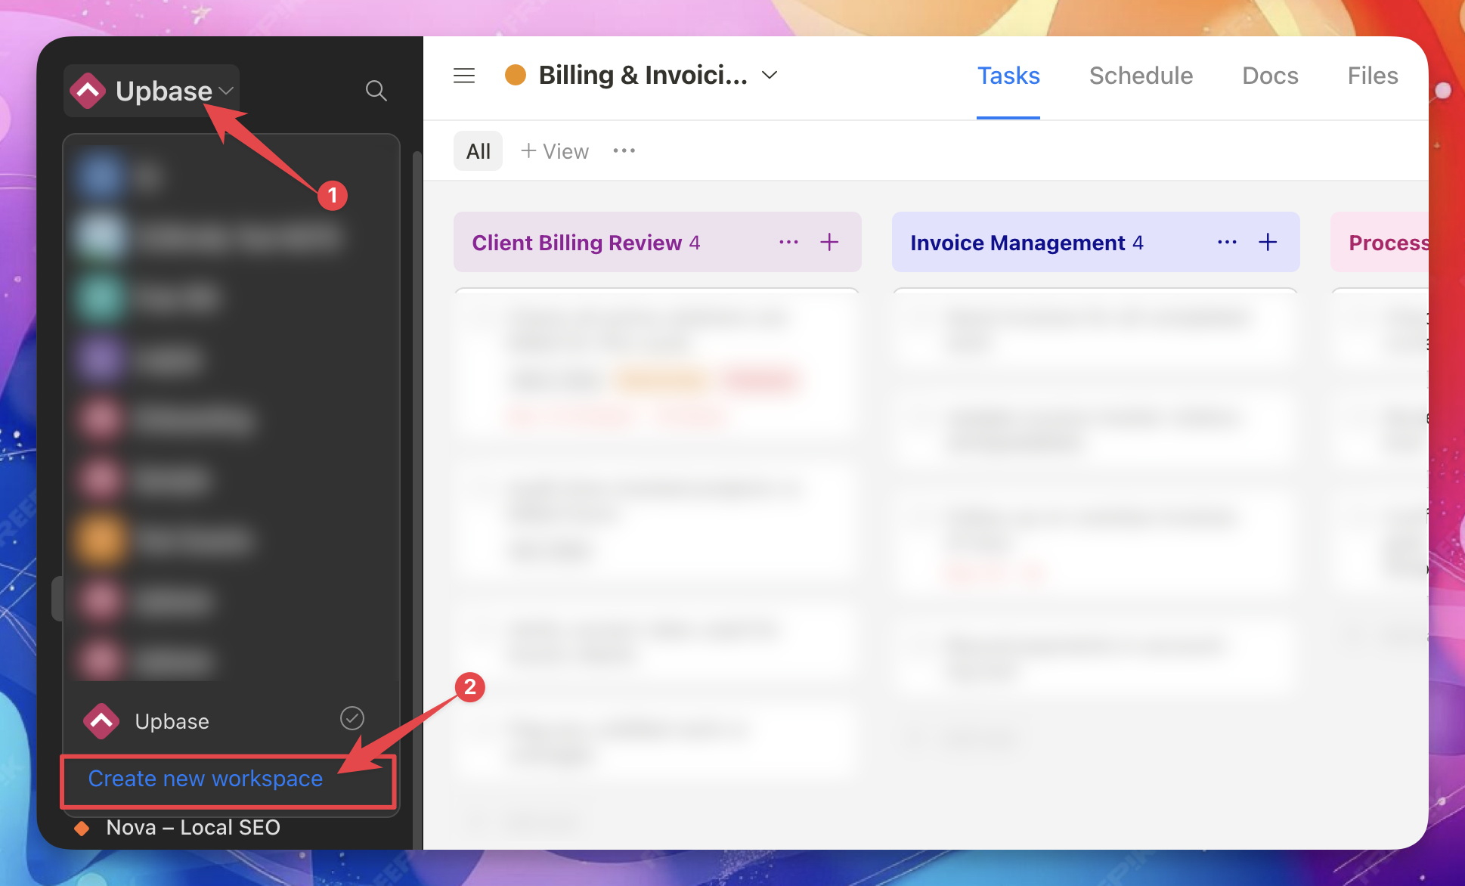Image resolution: width=1465 pixels, height=886 pixels.
Task: Click the orange list color dot
Action: [516, 75]
